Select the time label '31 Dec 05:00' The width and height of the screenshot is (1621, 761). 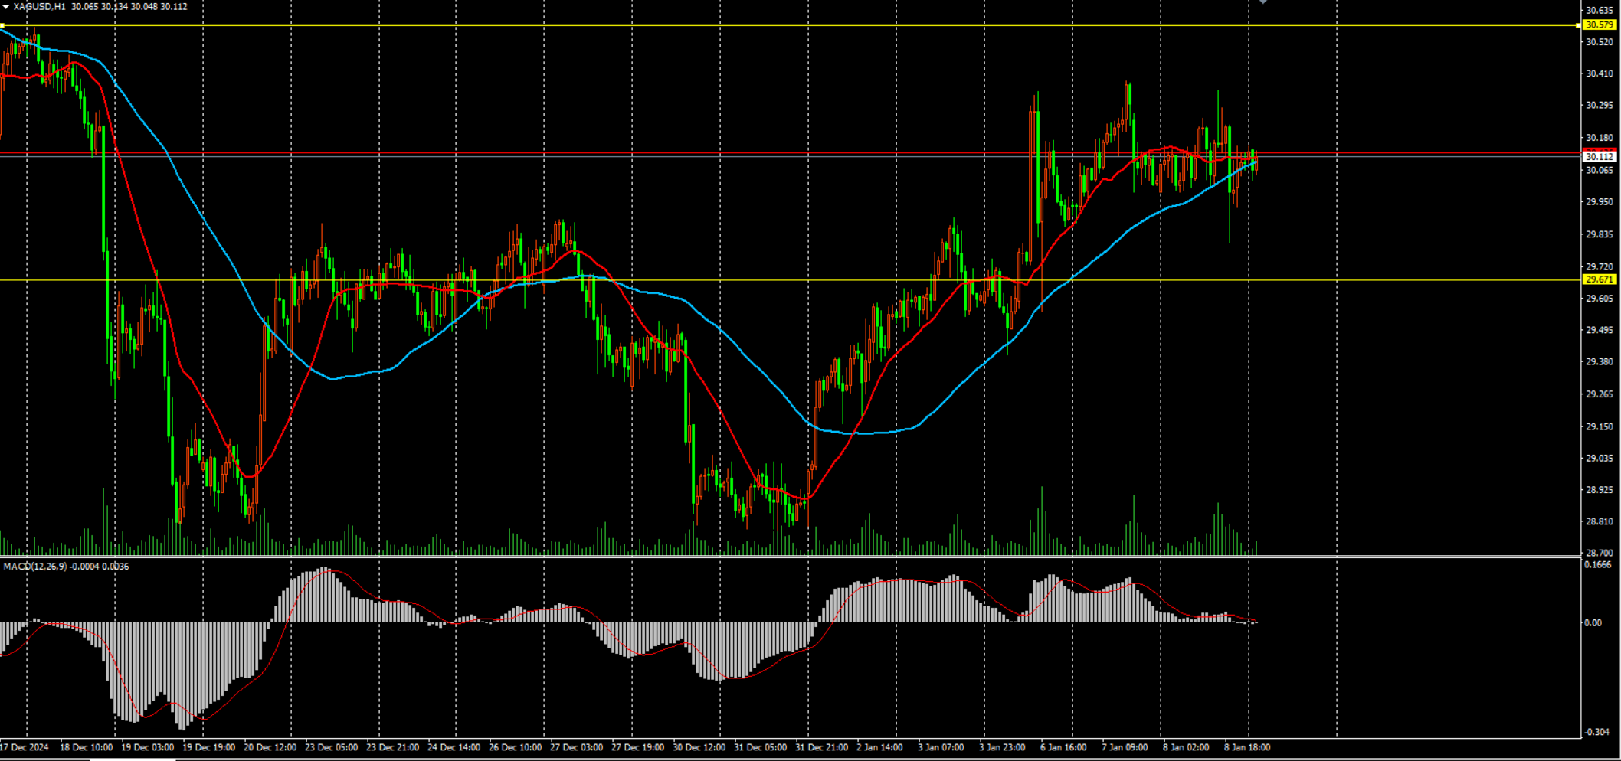(x=760, y=747)
